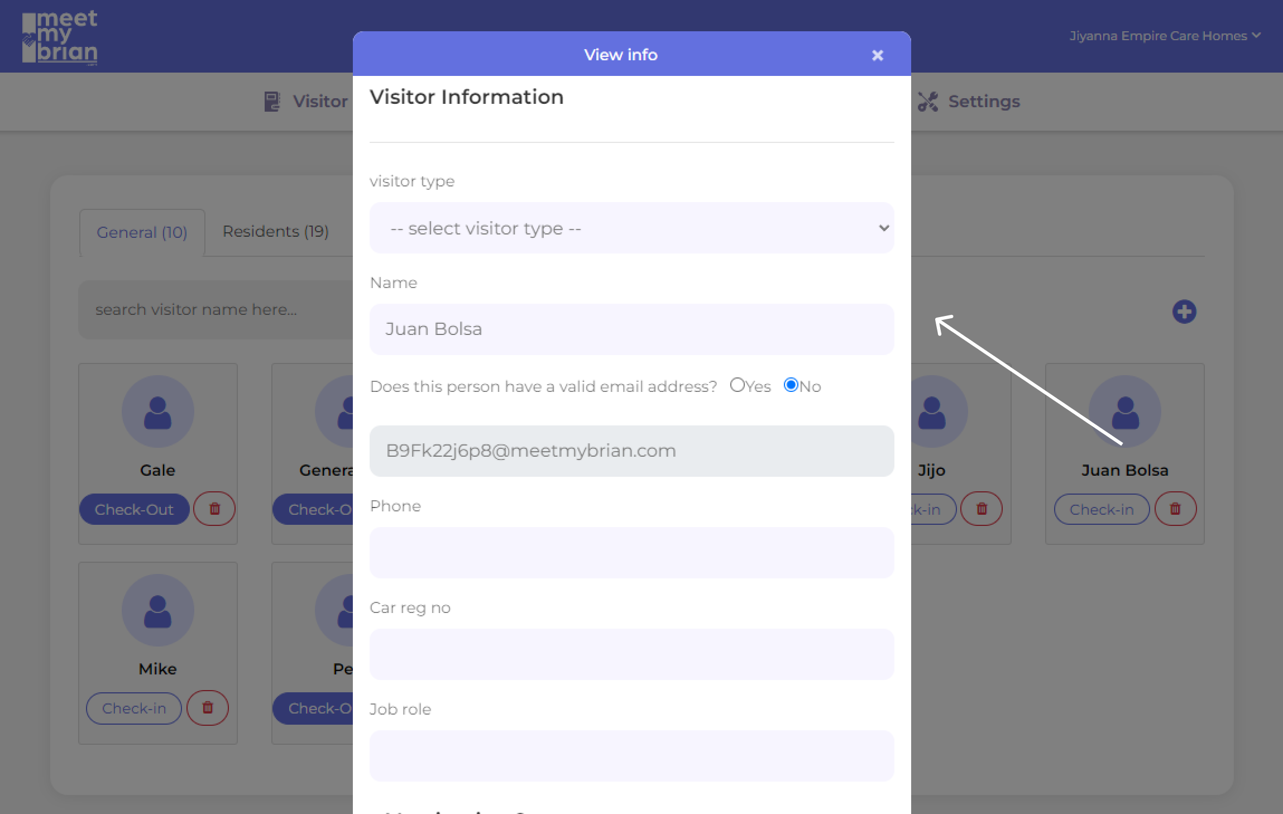
Task: Click the Phone input field
Action: (x=631, y=553)
